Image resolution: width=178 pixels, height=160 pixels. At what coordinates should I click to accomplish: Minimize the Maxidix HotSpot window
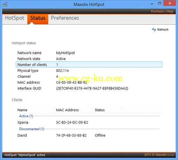coord(152,4)
